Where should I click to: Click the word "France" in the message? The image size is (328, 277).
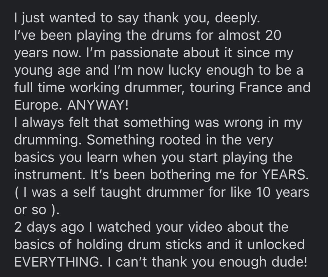[260, 87]
